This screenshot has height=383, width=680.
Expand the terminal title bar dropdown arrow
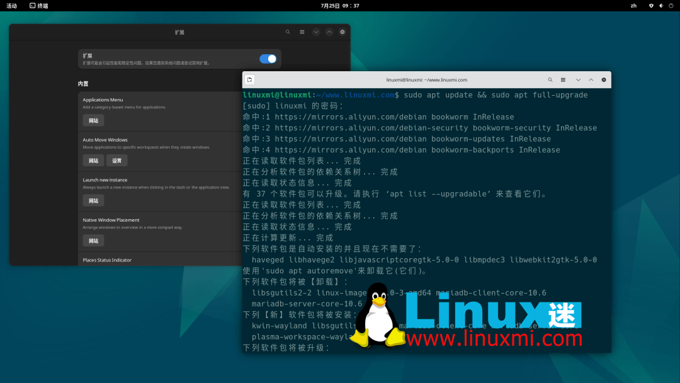[578, 79]
